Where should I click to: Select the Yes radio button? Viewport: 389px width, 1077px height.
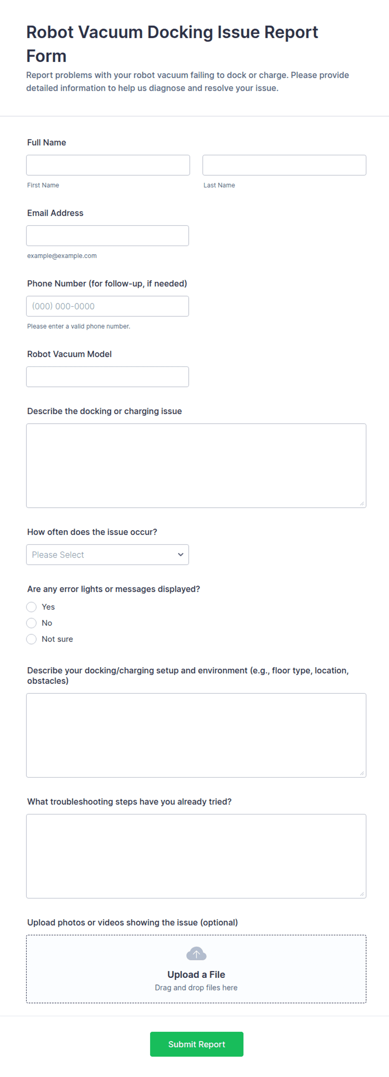(31, 607)
